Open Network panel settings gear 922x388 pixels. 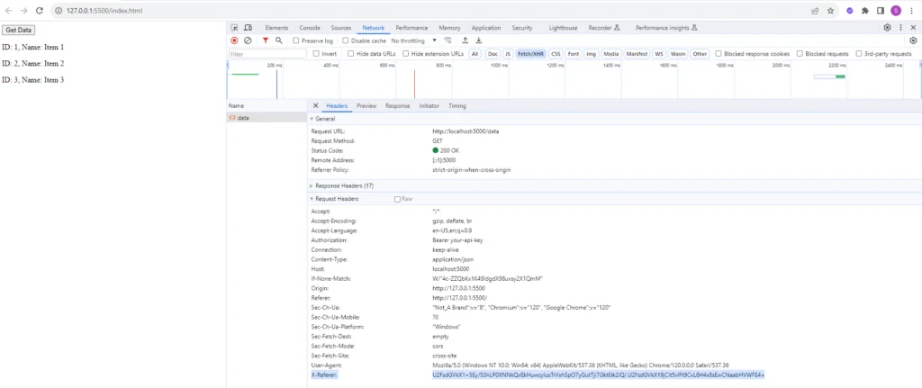pyautogui.click(x=913, y=41)
